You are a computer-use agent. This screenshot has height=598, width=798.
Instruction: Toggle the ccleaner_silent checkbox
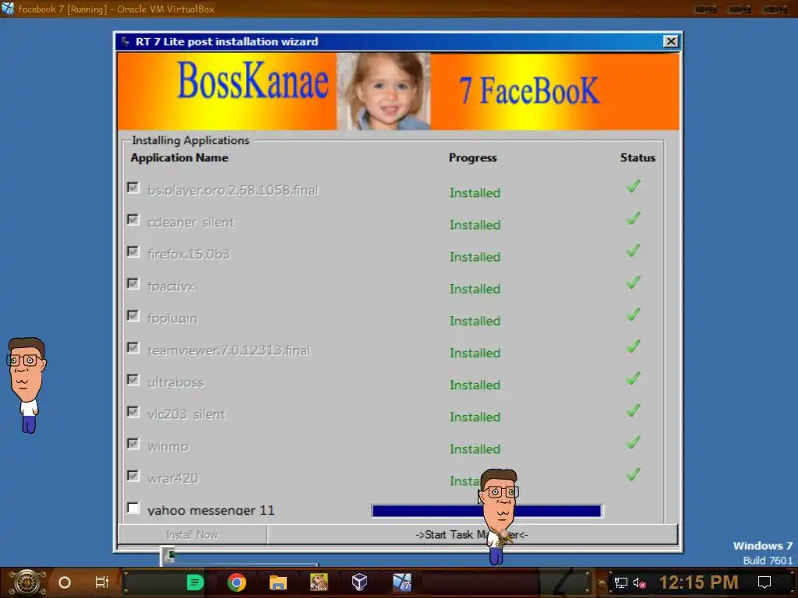click(x=133, y=220)
